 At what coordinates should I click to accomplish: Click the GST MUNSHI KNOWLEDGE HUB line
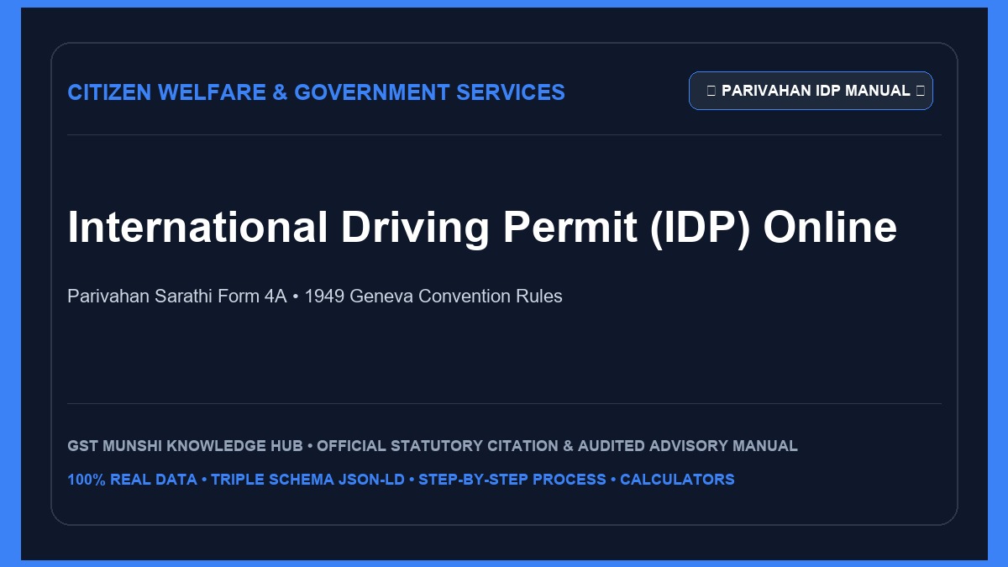coord(433,446)
